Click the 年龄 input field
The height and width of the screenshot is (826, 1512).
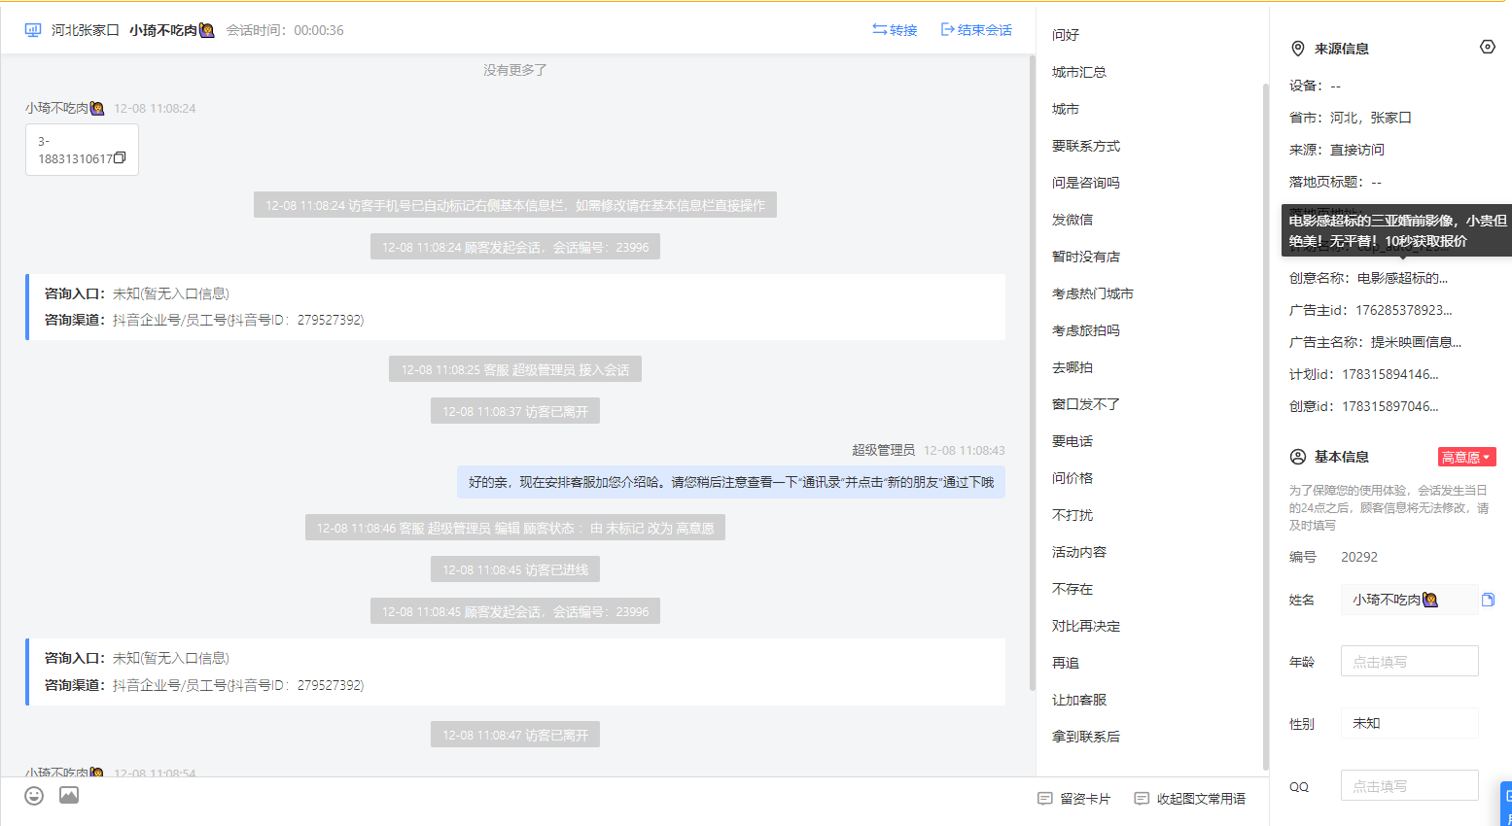[x=1409, y=661]
